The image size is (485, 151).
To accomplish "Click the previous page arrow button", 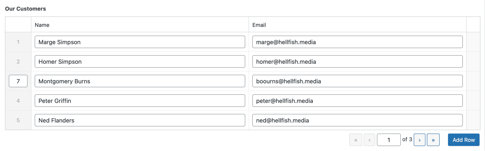I will point(370,140).
